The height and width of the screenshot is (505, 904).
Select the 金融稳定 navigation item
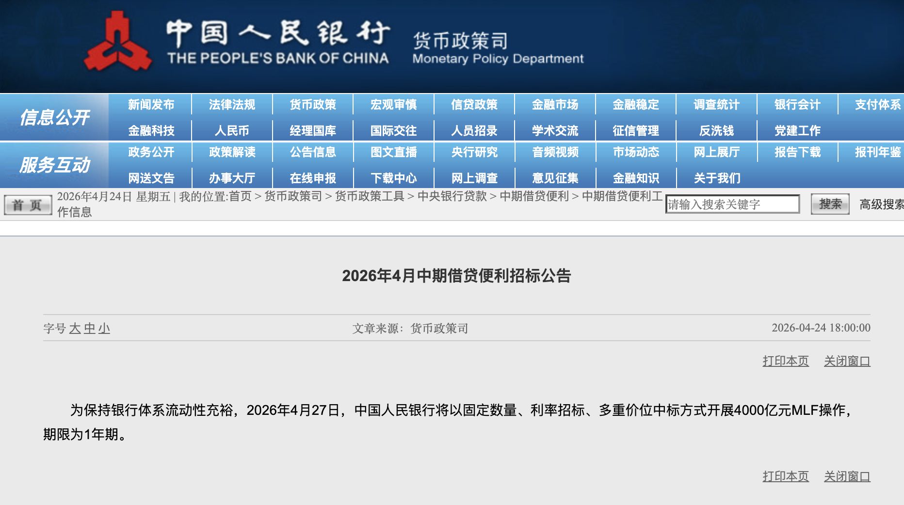click(636, 104)
